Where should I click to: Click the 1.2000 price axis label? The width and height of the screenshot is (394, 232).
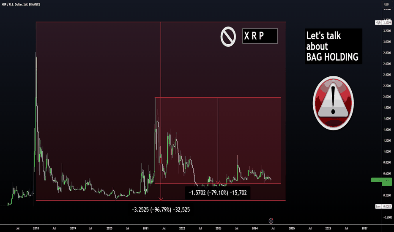coord(387,140)
